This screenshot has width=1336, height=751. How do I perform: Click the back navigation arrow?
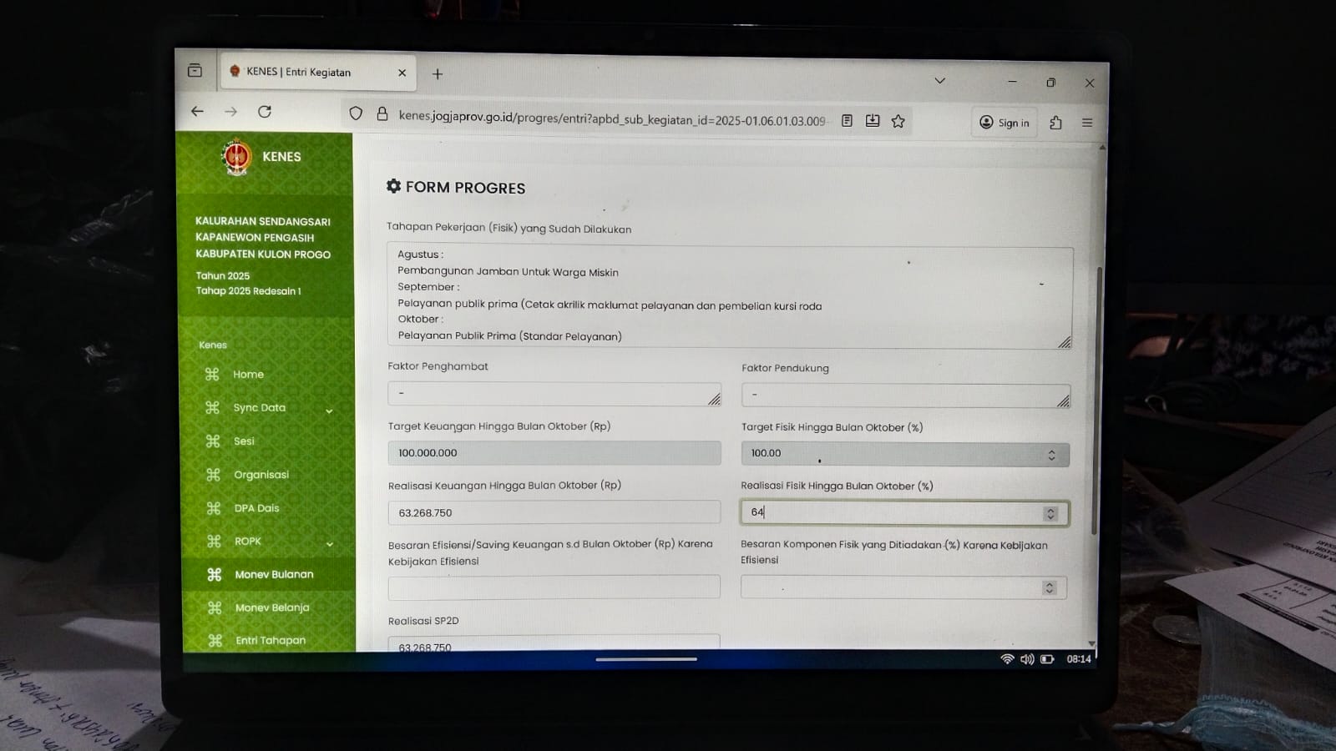(197, 111)
